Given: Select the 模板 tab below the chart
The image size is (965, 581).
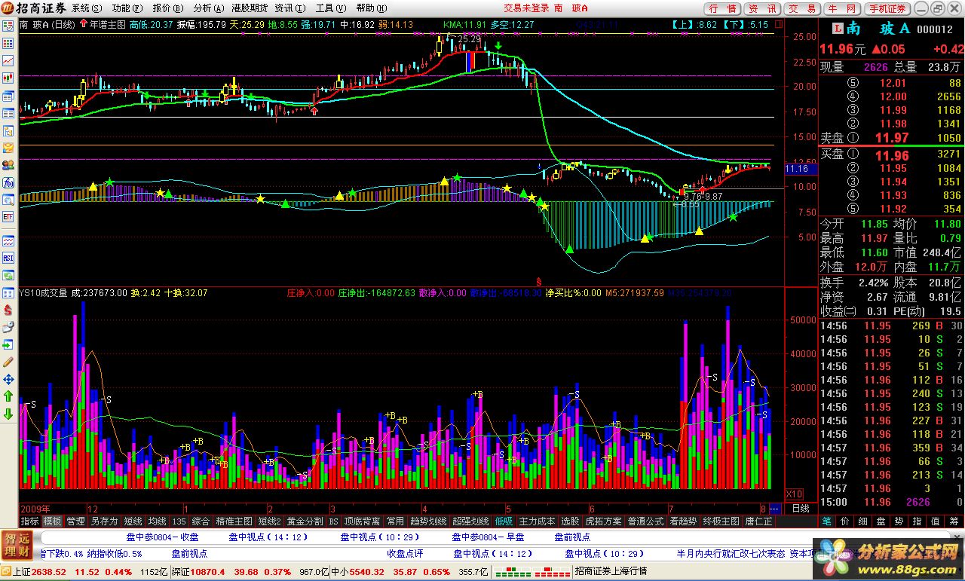Looking at the screenshot, I should tap(52, 521).
